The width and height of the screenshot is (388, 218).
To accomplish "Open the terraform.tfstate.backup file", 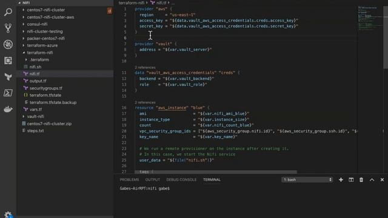I will coord(53,102).
